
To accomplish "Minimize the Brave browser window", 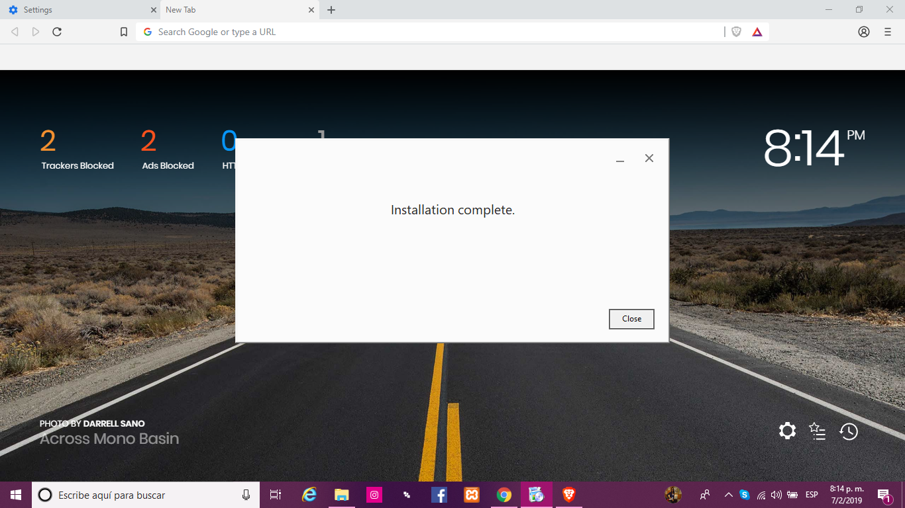I will click(x=829, y=10).
